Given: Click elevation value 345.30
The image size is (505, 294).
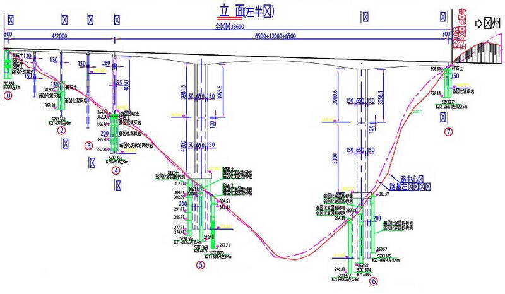Looking at the screenshot, I should pos(102,140).
